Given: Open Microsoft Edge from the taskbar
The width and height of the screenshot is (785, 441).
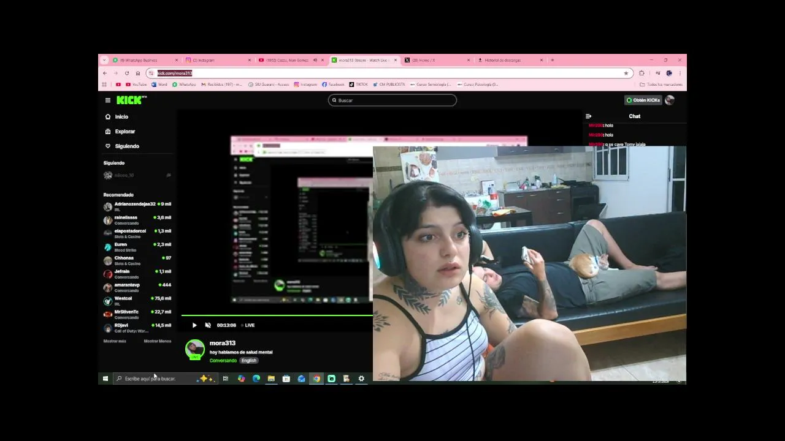Looking at the screenshot, I should (x=256, y=379).
